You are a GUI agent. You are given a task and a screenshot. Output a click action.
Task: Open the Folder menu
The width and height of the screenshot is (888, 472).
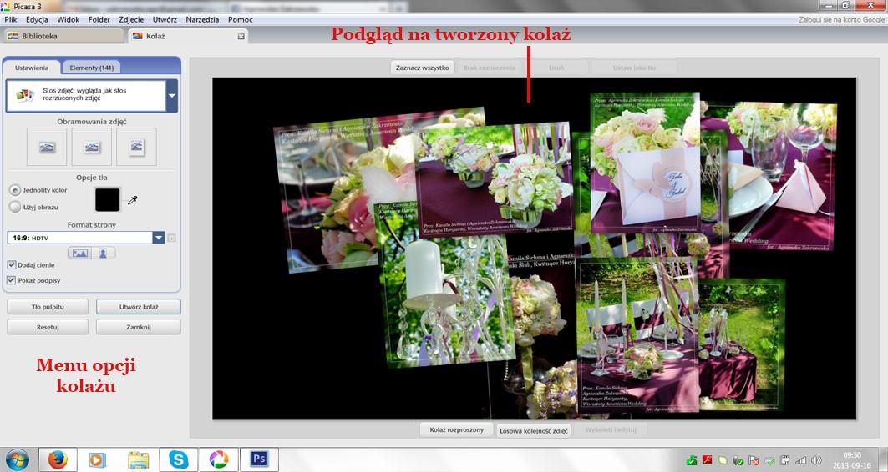pyautogui.click(x=99, y=19)
